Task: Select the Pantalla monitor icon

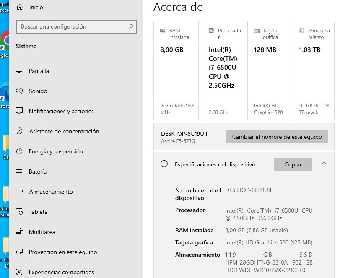Action: (x=19, y=71)
